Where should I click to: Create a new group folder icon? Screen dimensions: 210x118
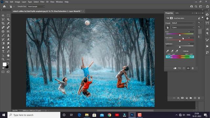(x=191, y=98)
